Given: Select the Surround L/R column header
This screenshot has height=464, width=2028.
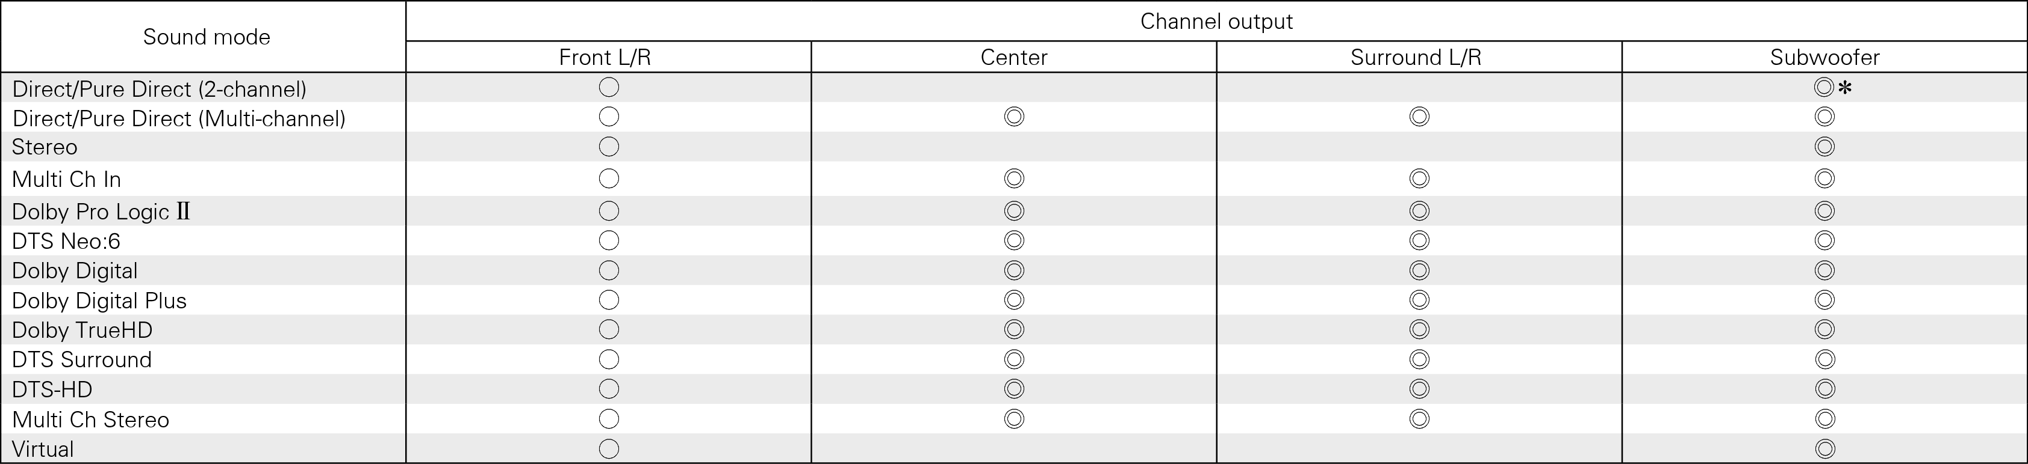Looking at the screenshot, I should point(1416,58).
